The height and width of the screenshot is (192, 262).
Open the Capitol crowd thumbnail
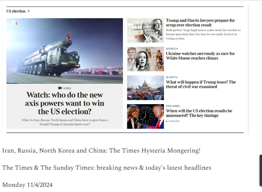pyautogui.click(x=145, y=88)
